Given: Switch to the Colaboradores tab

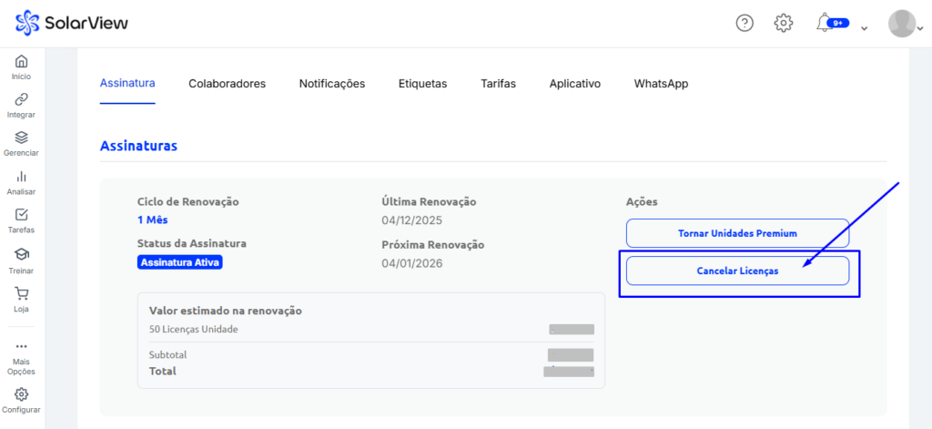Looking at the screenshot, I should [x=227, y=84].
